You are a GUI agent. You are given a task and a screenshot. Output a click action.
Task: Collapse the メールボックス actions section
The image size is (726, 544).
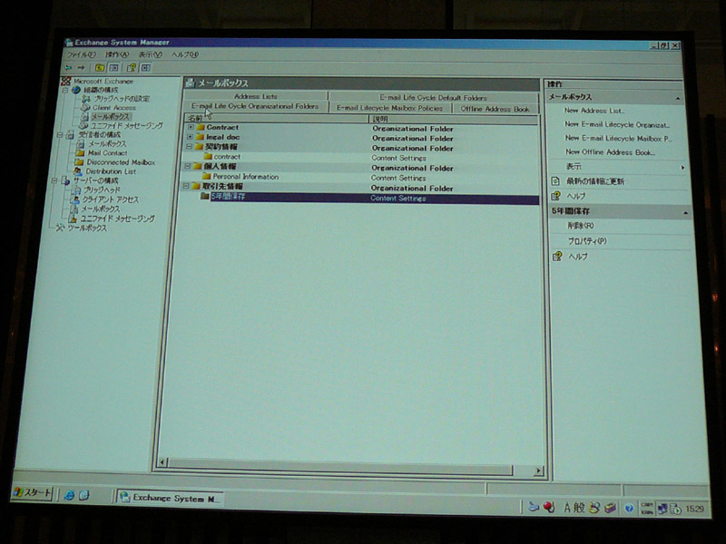pyautogui.click(x=678, y=99)
